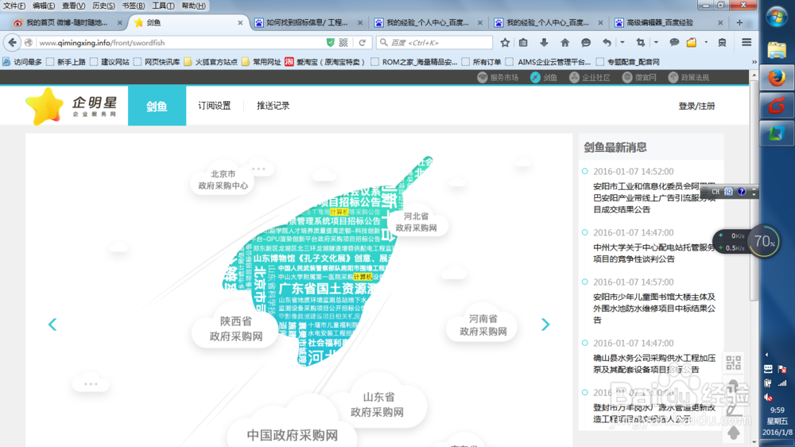Switch to 高级编辑器_百度经验 tab

pos(659,22)
